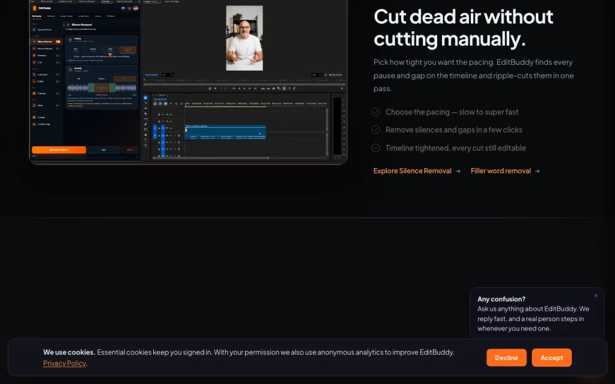This screenshot has height=384, width=615.
Task: Open the playback resolution dropdown
Action: coord(317,75)
